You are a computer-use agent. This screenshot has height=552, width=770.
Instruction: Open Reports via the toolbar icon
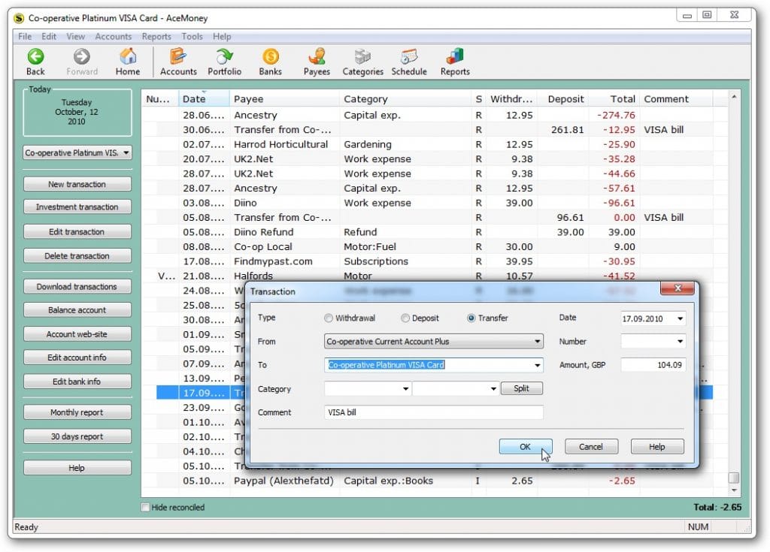click(x=455, y=60)
